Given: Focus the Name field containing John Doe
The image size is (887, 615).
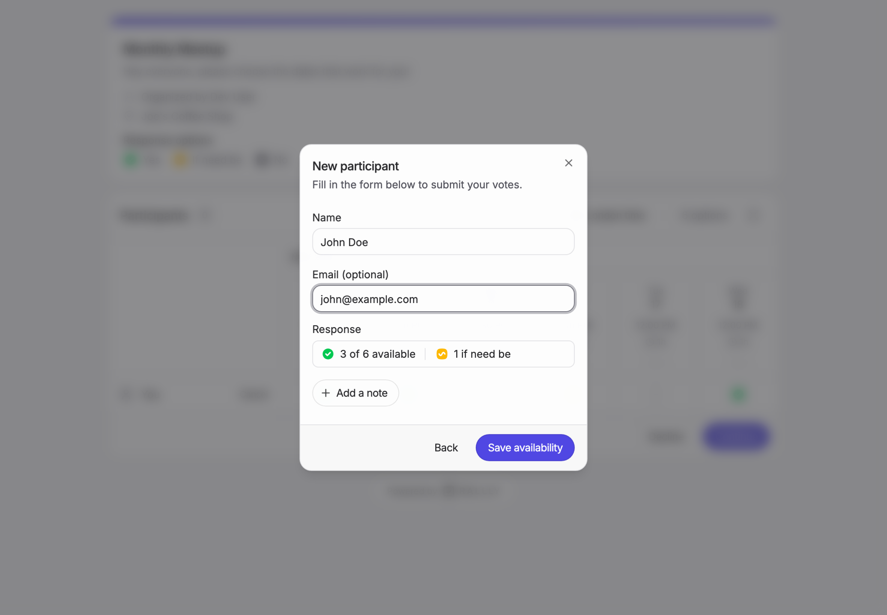Looking at the screenshot, I should coord(443,241).
